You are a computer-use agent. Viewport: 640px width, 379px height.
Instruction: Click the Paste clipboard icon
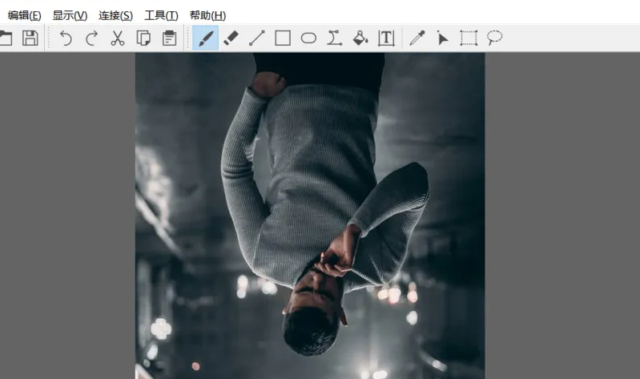click(170, 38)
